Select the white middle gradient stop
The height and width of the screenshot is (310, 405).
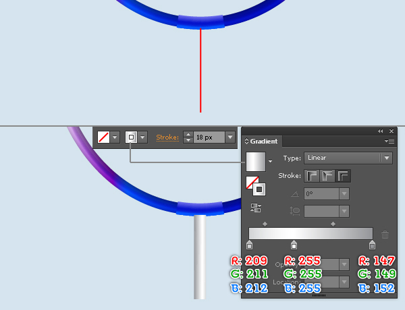pos(294,245)
